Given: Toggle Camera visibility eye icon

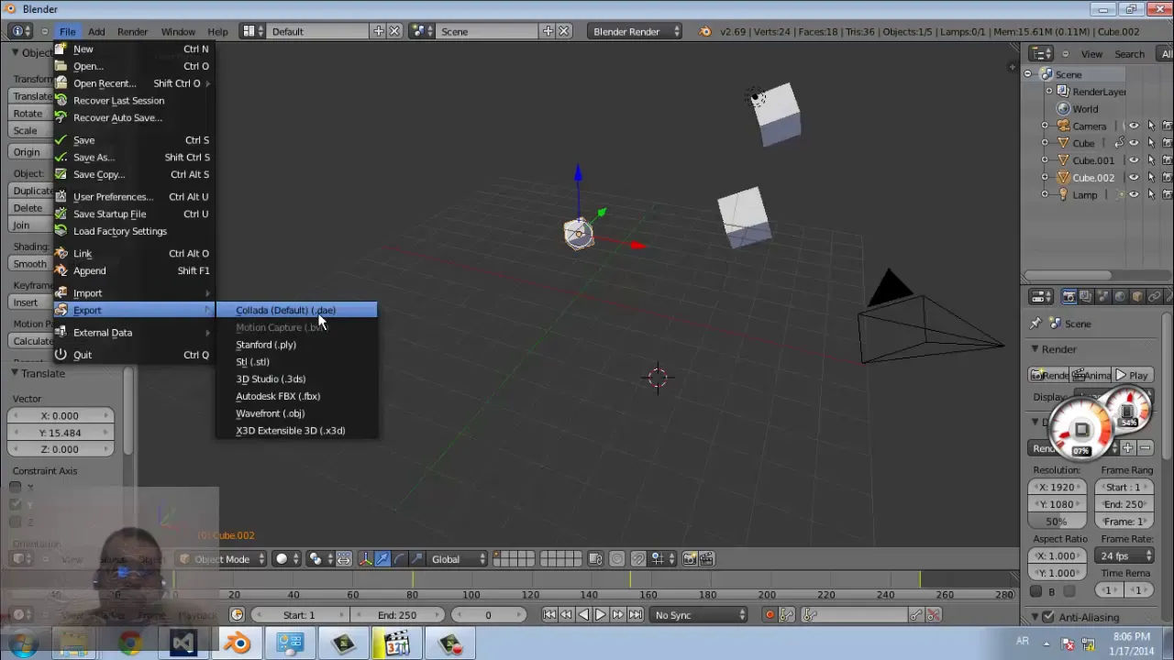Looking at the screenshot, I should 1134,126.
